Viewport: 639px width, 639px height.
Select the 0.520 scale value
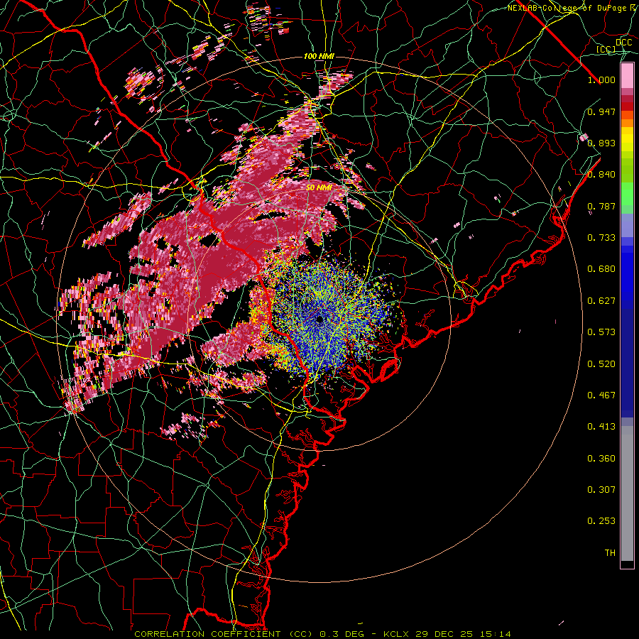click(601, 364)
